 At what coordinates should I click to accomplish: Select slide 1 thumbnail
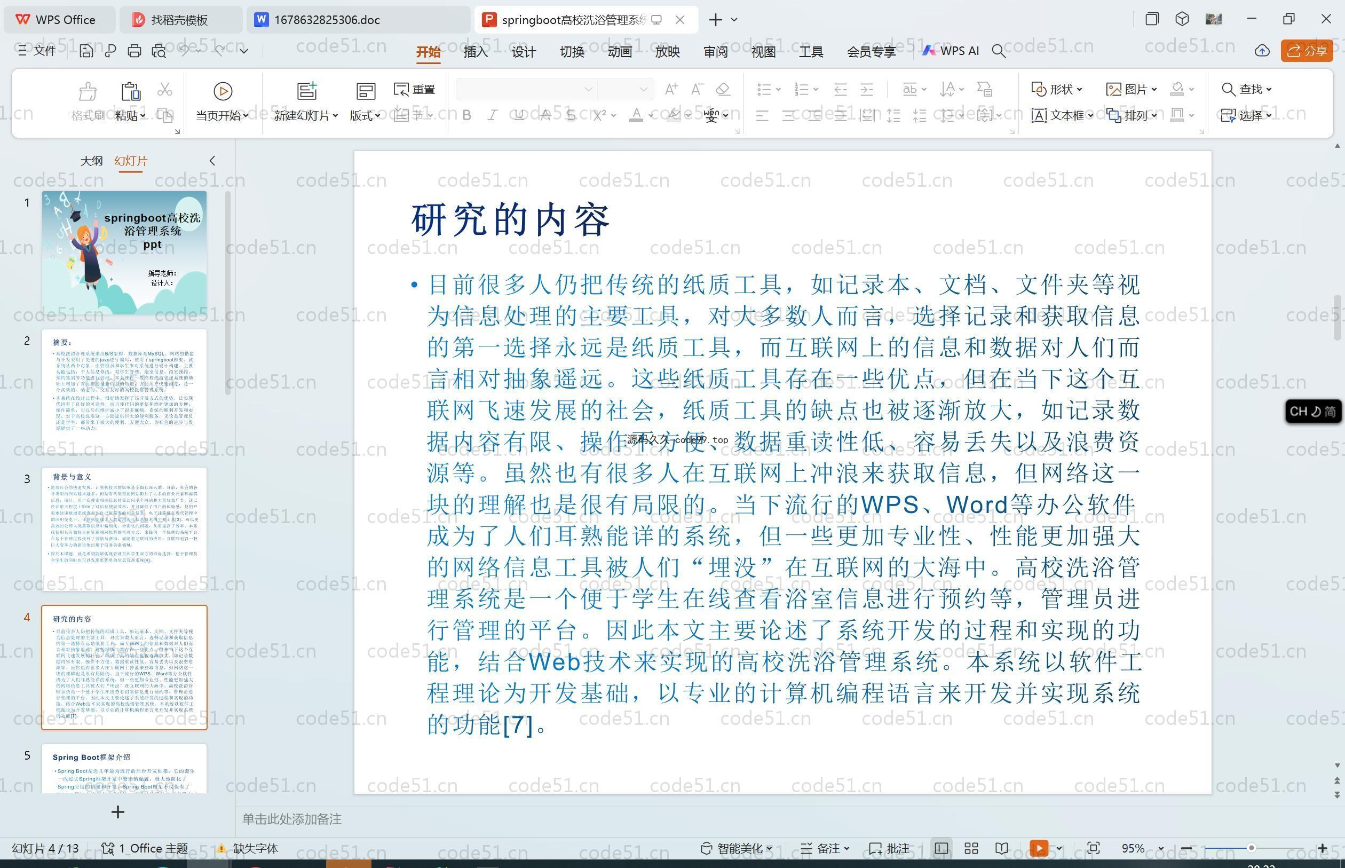(124, 253)
